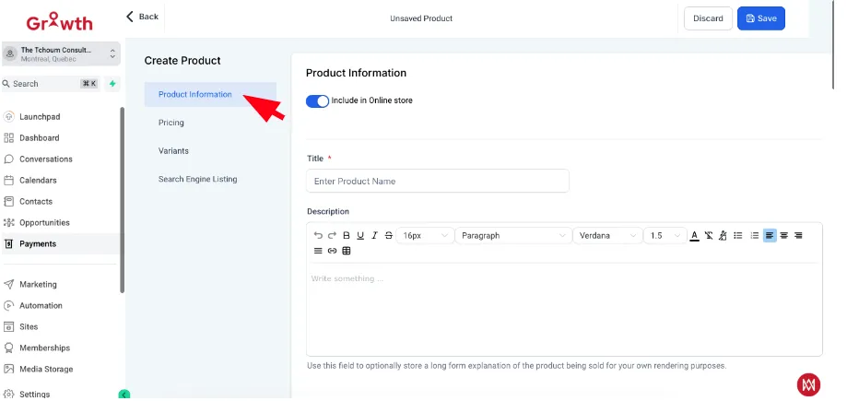Insert a link in the description
This screenshot has width=847, height=401.
point(332,251)
